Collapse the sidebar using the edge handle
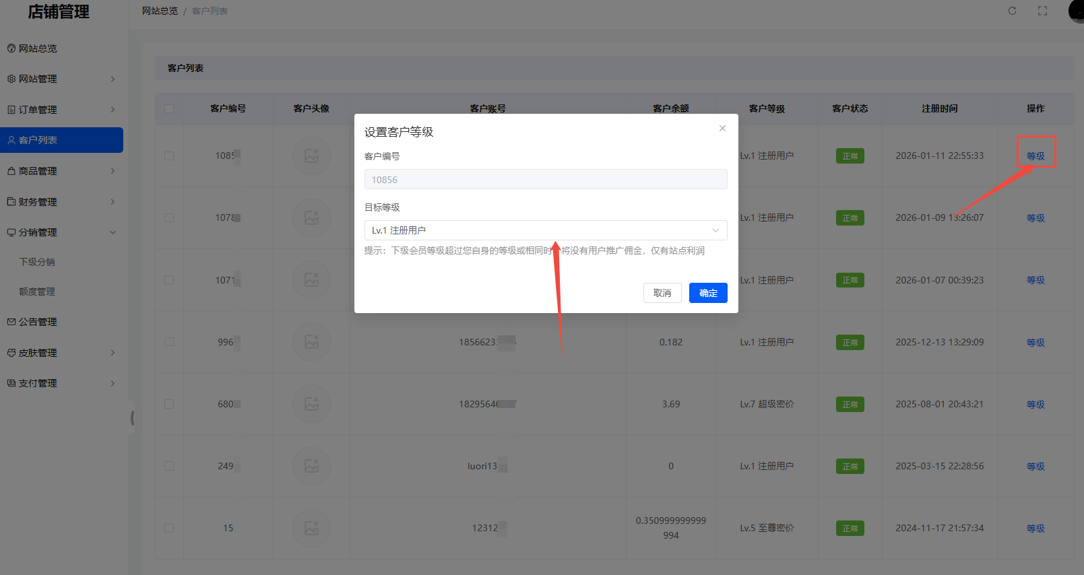Screen dimensions: 1084x575 click(x=132, y=418)
